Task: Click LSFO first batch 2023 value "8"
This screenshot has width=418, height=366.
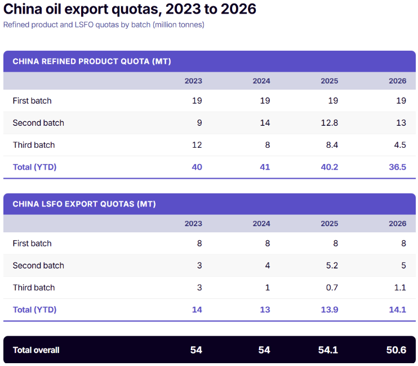Action: pyautogui.click(x=199, y=243)
